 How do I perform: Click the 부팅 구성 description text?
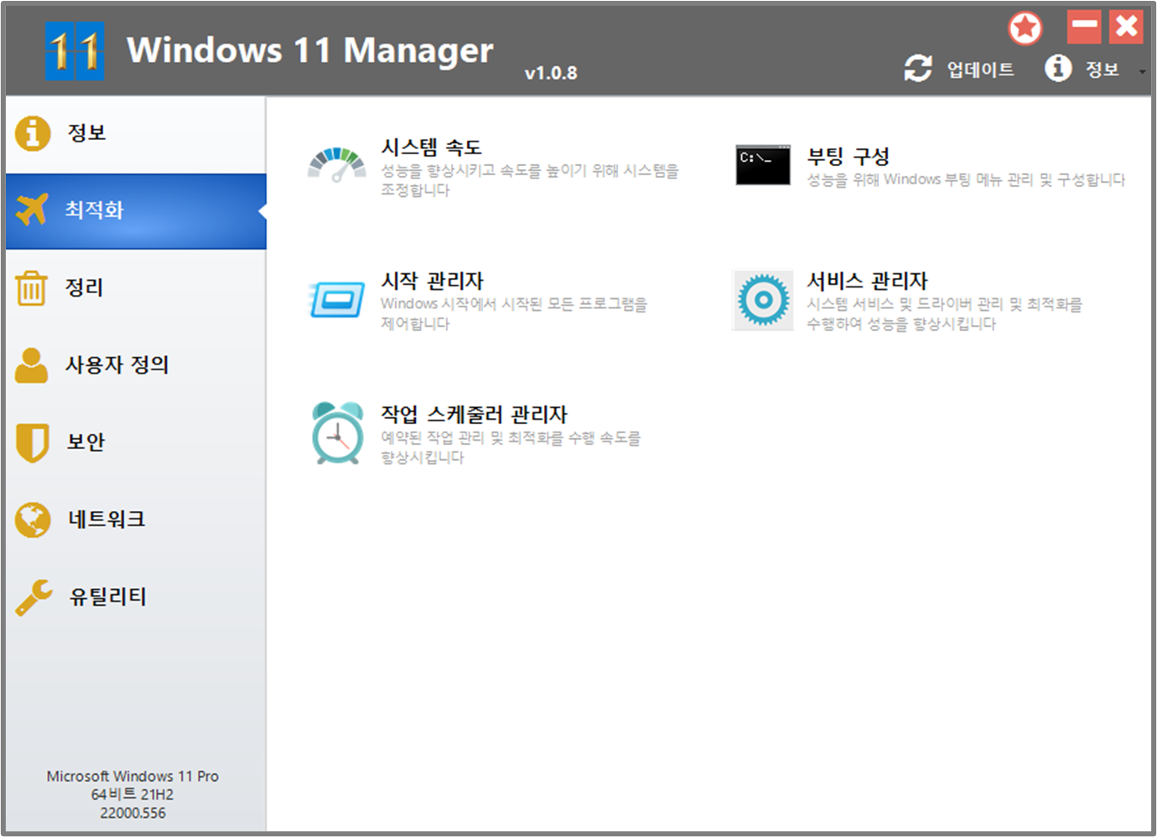(966, 179)
